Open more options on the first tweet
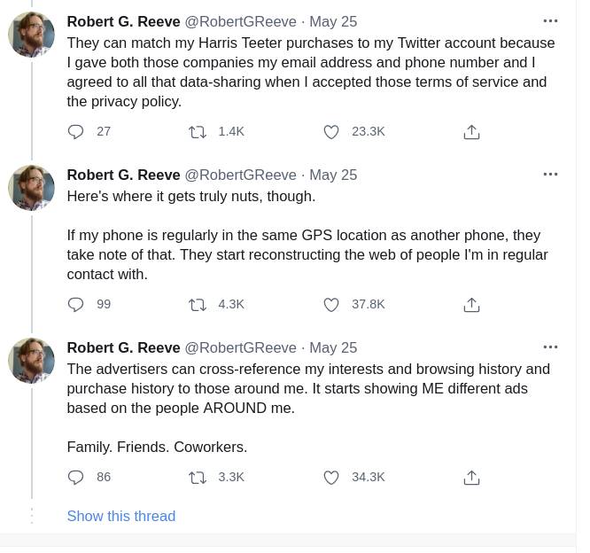Screen dimensions: 590x553 (x=550, y=20)
